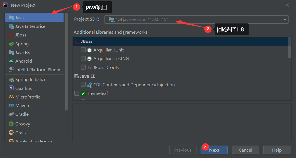Image resolution: width=296 pixels, height=158 pixels.
Task: Click the Next button
Action: (x=214, y=150)
